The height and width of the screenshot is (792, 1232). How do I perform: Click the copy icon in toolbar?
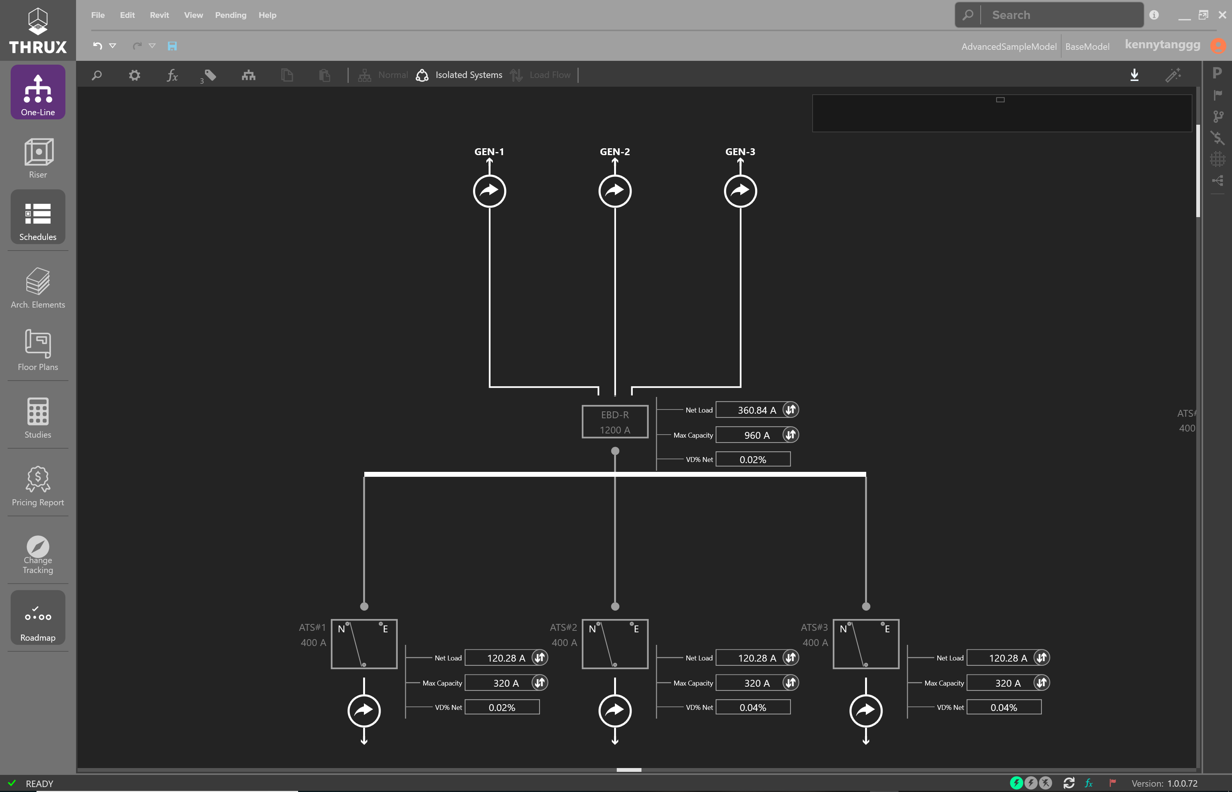(x=287, y=75)
